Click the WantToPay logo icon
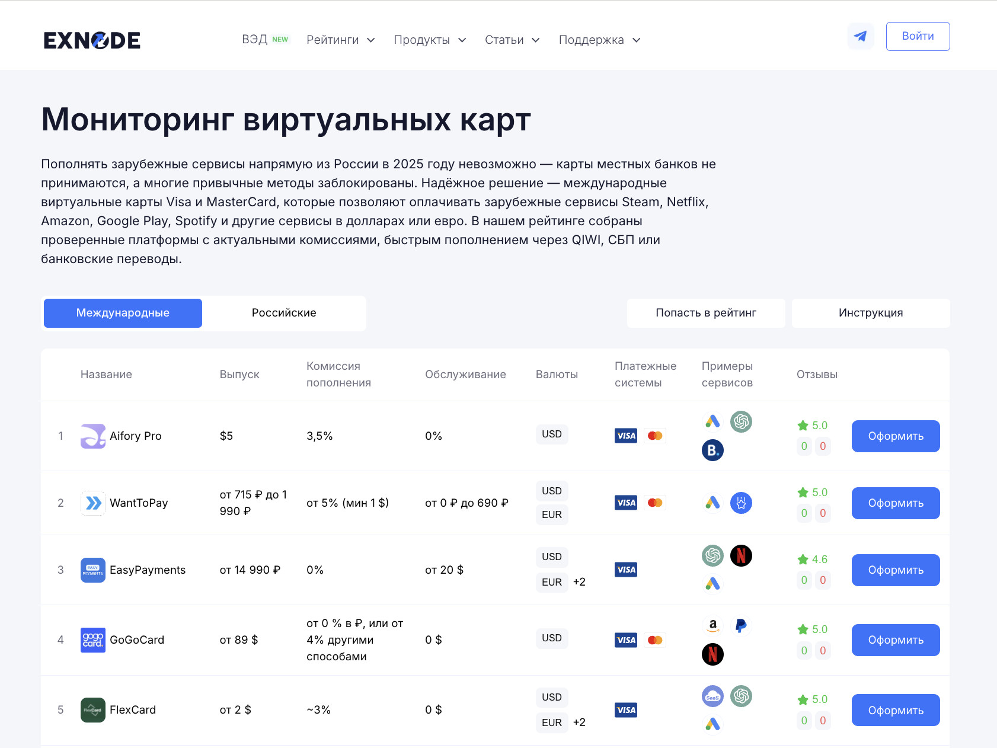The height and width of the screenshot is (748, 997). (x=93, y=503)
